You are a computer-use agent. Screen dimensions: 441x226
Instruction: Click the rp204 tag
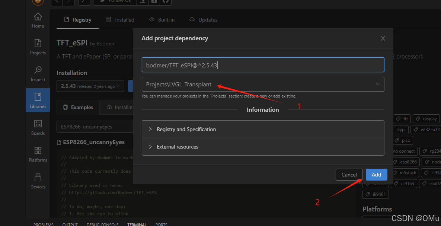tap(431, 151)
